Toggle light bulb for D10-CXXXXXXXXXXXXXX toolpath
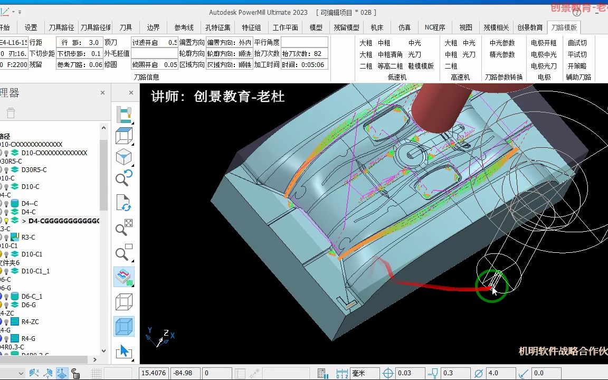 pyautogui.click(x=6, y=153)
